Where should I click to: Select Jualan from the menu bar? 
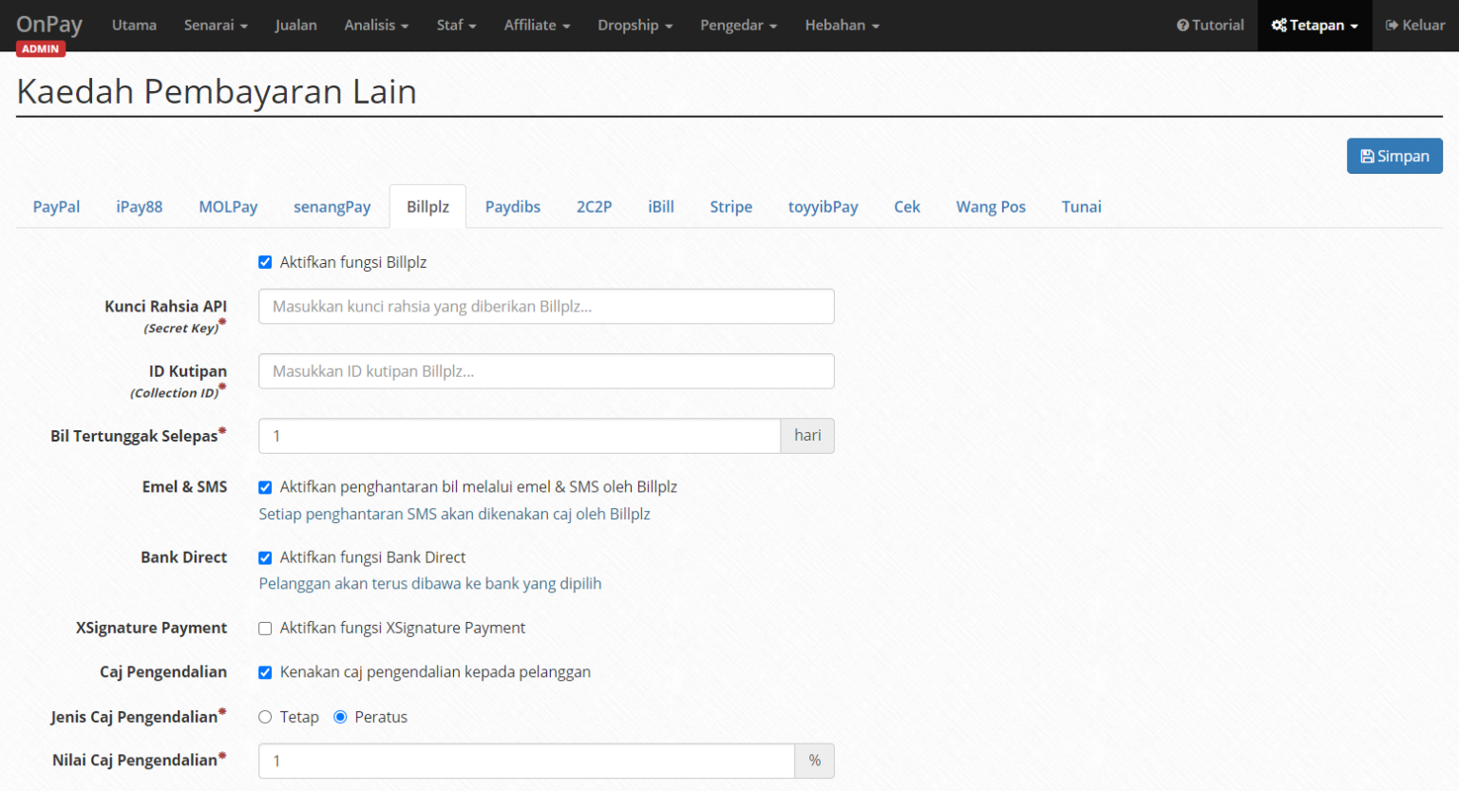coord(295,25)
